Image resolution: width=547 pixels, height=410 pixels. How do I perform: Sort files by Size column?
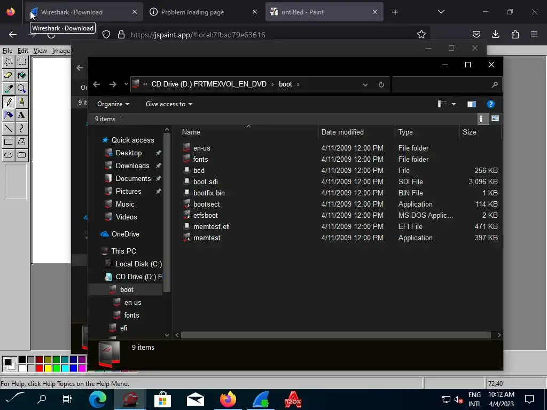[x=480, y=132]
